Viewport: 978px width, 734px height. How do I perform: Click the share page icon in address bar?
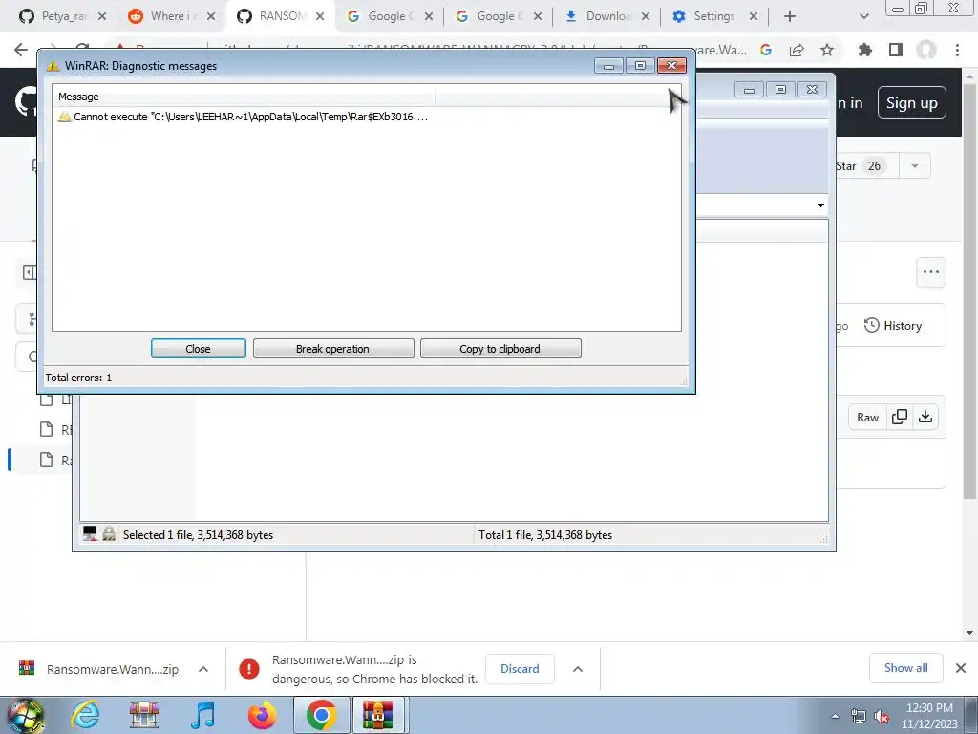pyautogui.click(x=797, y=50)
